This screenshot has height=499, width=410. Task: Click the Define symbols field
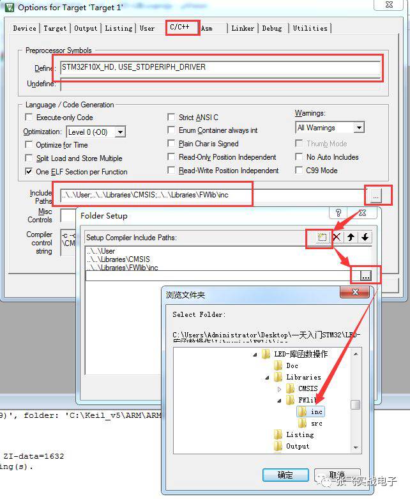coord(220,68)
